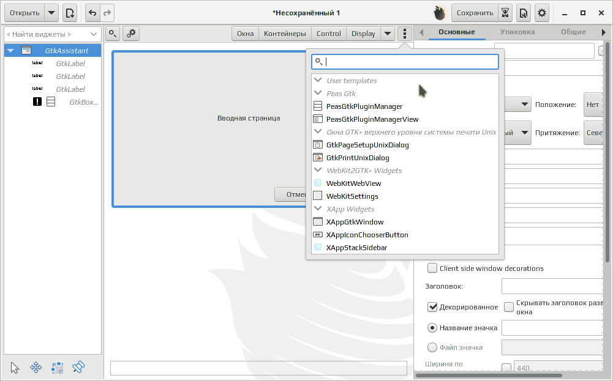
Task: Select the alignment edit tool
Action: tap(78, 368)
